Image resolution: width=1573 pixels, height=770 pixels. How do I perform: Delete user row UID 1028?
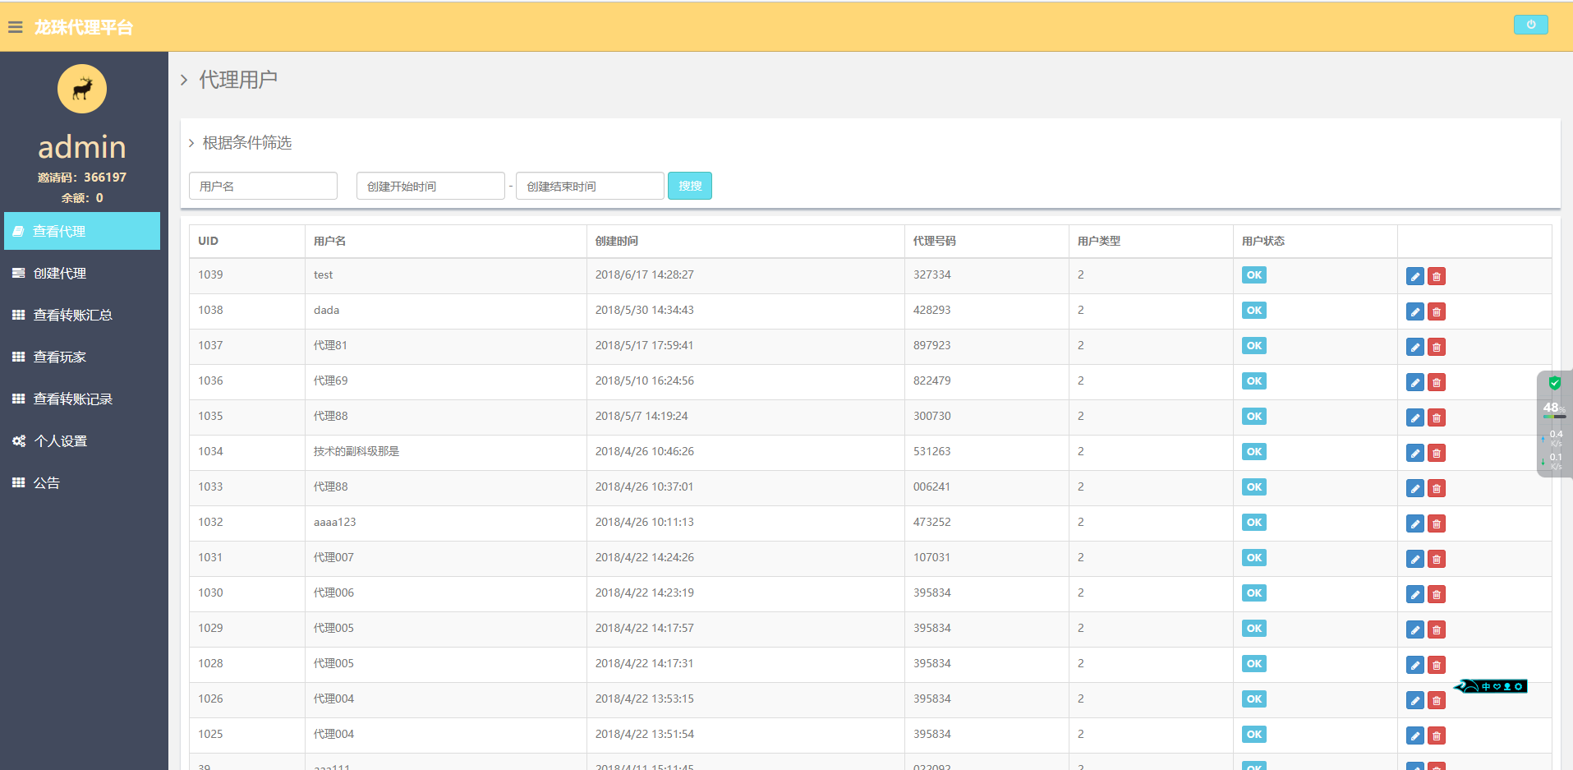click(1437, 665)
